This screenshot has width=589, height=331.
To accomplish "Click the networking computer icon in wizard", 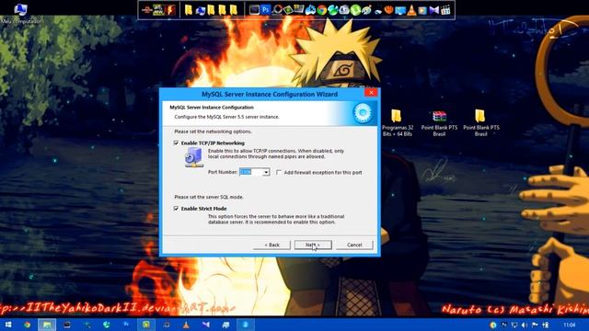I will coord(194,157).
